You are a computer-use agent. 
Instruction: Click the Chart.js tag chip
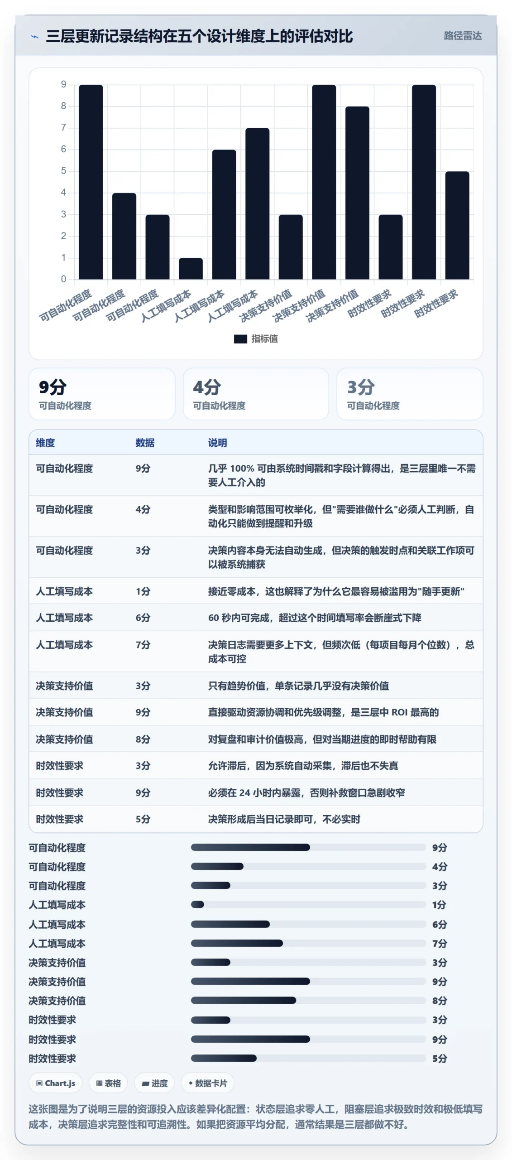click(56, 1083)
